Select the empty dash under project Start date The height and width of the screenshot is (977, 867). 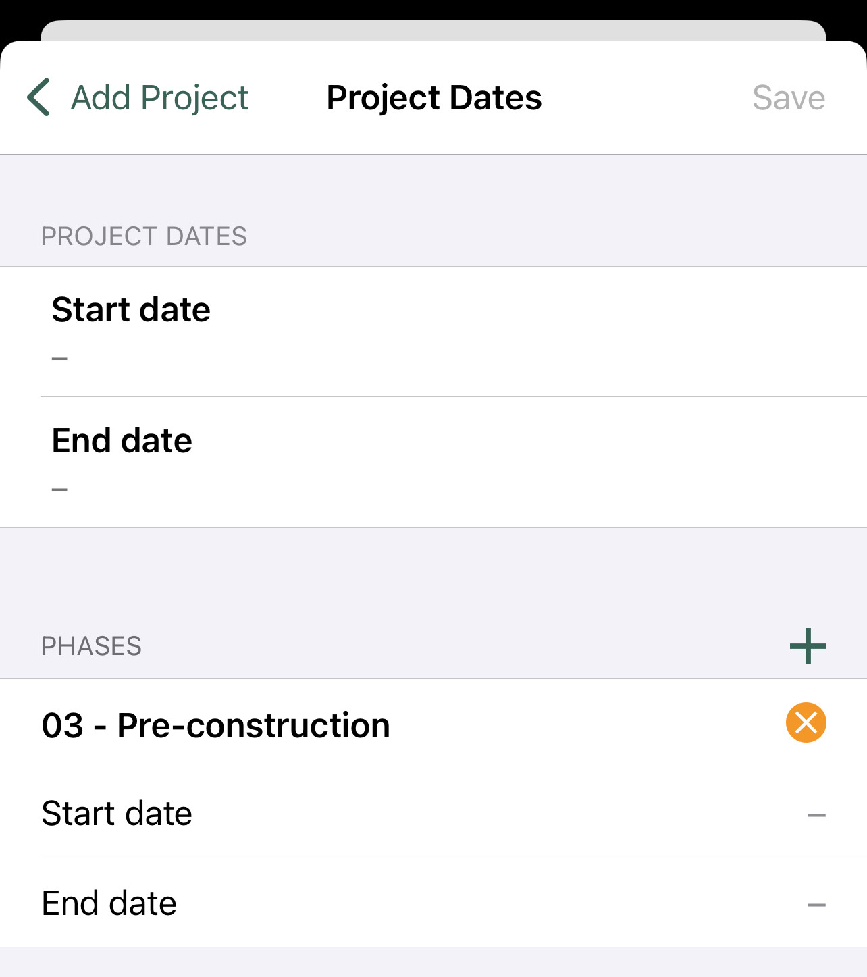click(x=59, y=359)
